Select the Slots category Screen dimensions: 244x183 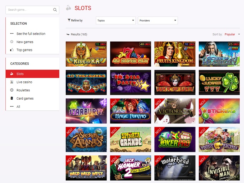(x=20, y=74)
